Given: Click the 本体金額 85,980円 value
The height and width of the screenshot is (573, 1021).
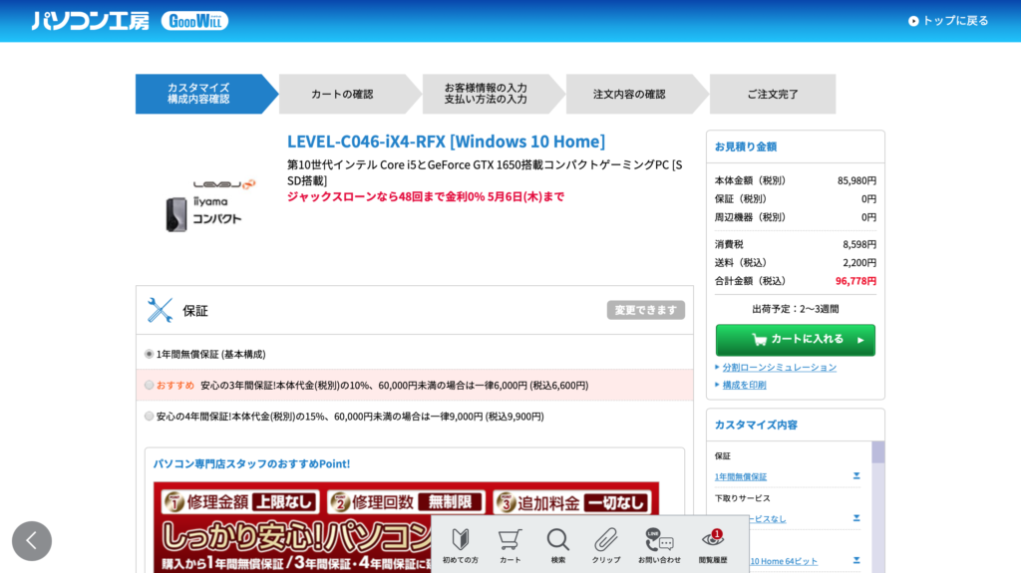Looking at the screenshot, I should pos(856,181).
